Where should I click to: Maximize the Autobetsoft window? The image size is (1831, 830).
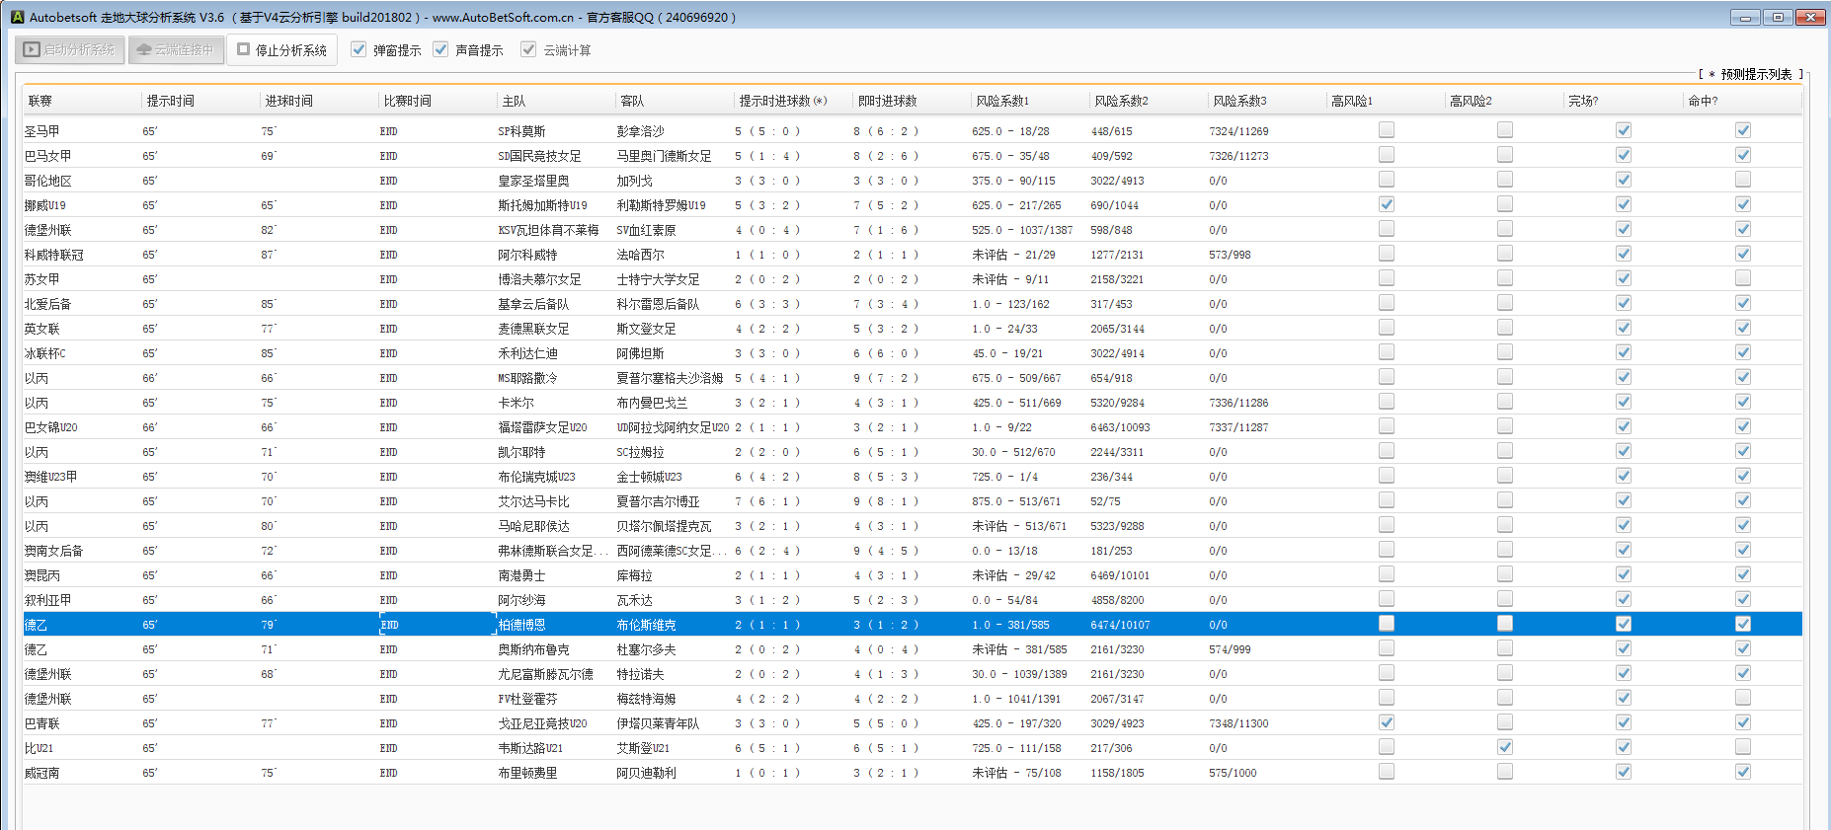(x=1778, y=17)
